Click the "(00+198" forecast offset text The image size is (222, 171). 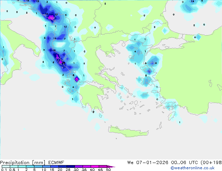(211, 163)
